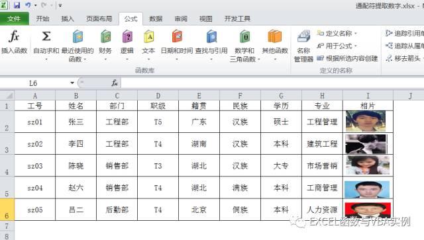Viewport: 424px width, 240px height.
Task: Open the File (文件) tab
Action: pyautogui.click(x=15, y=19)
